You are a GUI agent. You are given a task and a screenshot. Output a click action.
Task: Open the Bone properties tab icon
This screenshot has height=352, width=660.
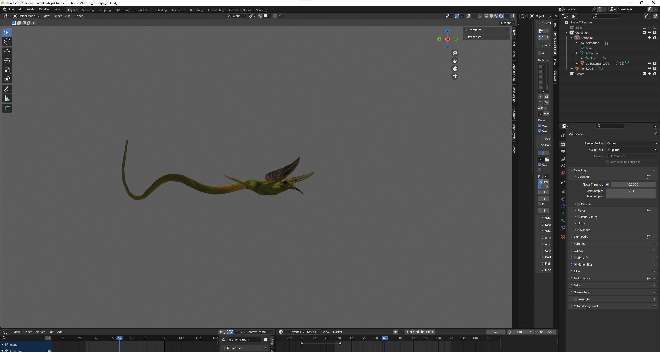(563, 221)
